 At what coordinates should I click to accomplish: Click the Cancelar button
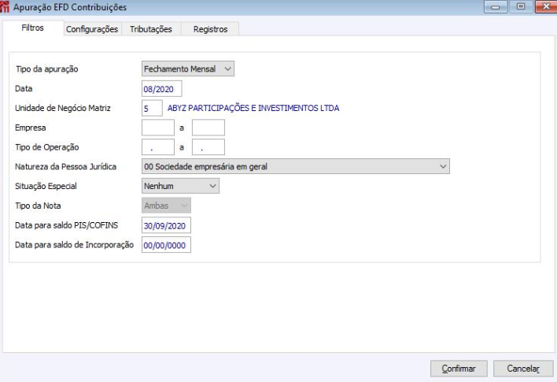(523, 369)
